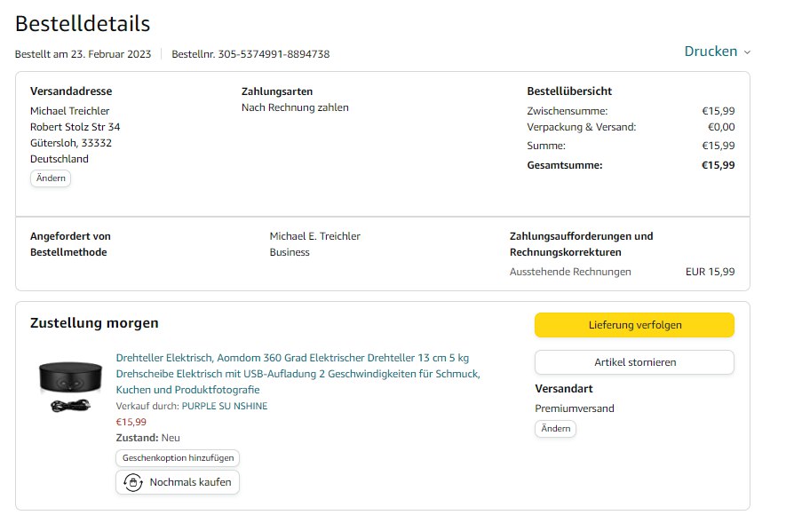Viewport: 794px width, 523px height.
Task: Click the black turntable product thumbnail
Action: click(x=66, y=384)
